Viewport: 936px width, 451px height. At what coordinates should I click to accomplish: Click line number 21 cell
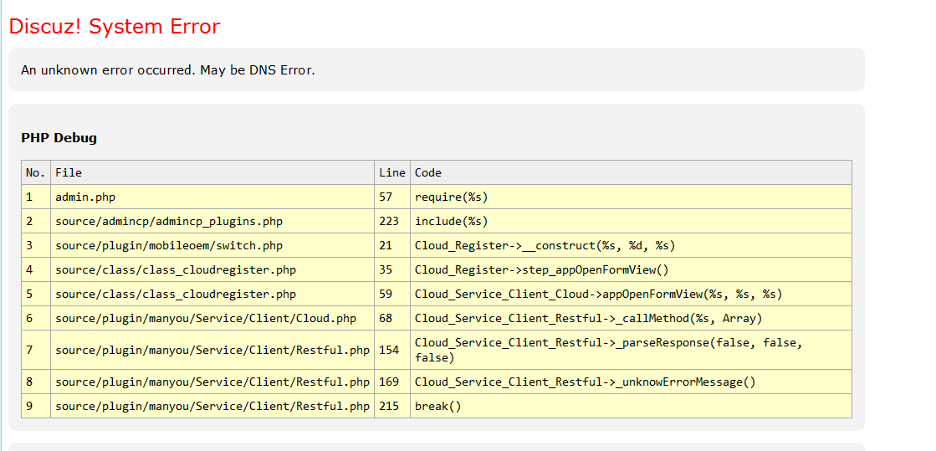pos(392,245)
